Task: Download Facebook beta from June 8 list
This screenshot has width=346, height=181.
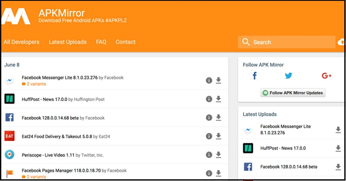Action: pos(218,118)
